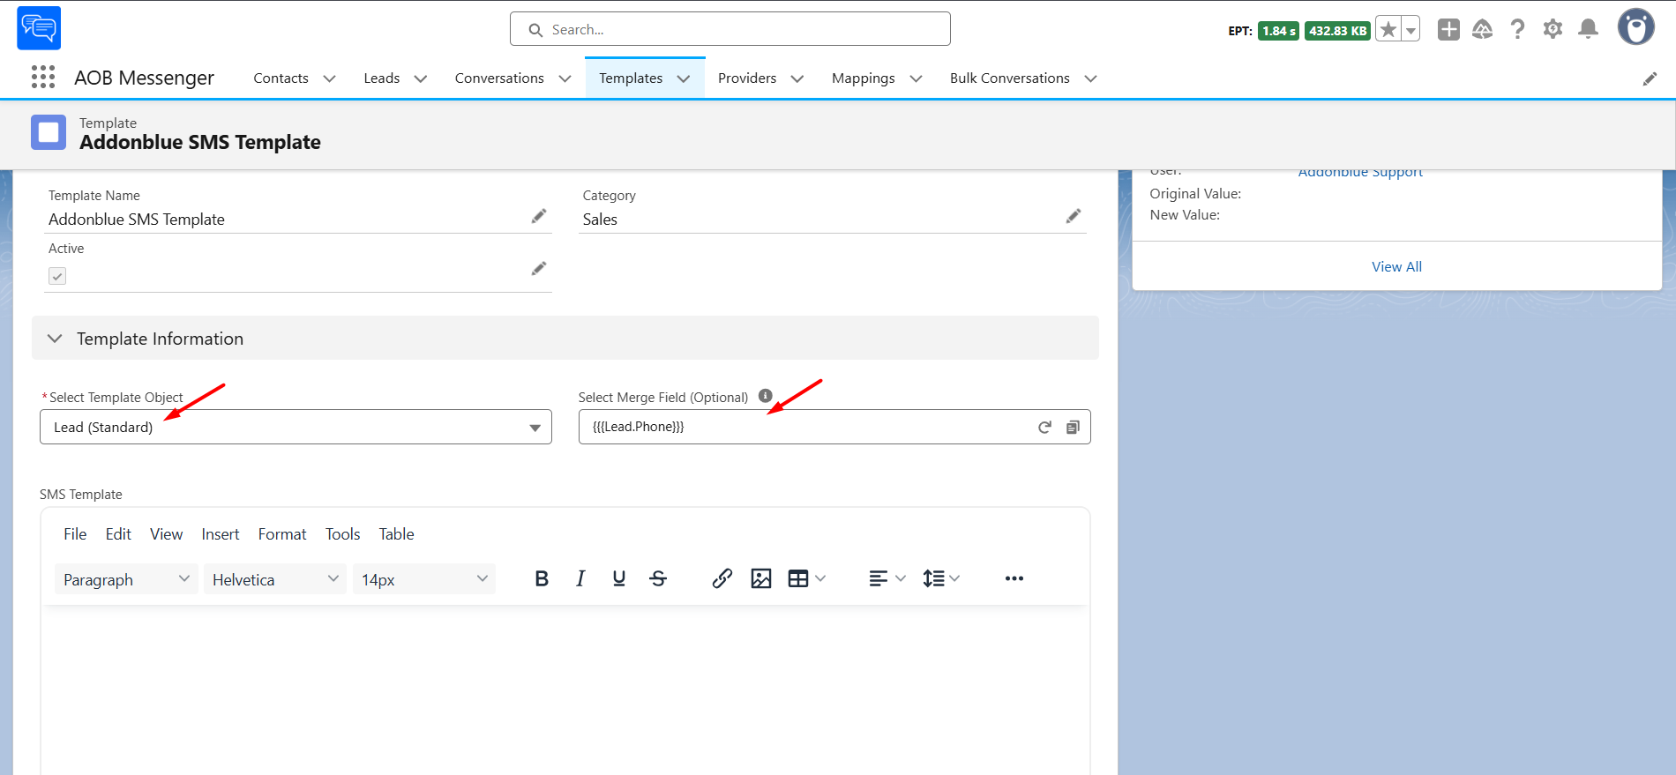This screenshot has height=775, width=1676.
Task: Insert a link in the SMS editor
Action: (722, 578)
